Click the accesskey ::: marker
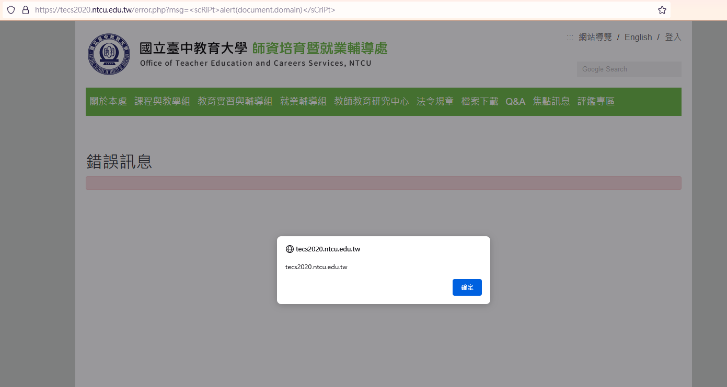 tap(570, 38)
